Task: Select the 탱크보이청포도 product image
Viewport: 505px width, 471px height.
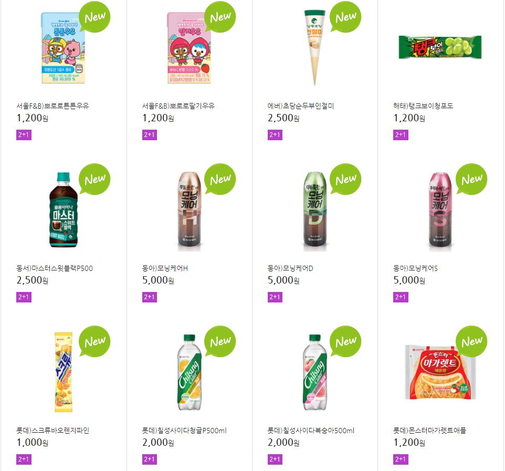Action: tap(440, 47)
